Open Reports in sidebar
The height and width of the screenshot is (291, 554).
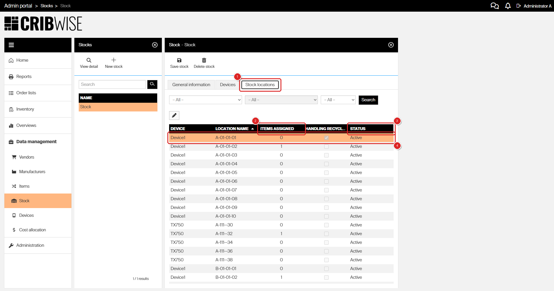coord(38,77)
